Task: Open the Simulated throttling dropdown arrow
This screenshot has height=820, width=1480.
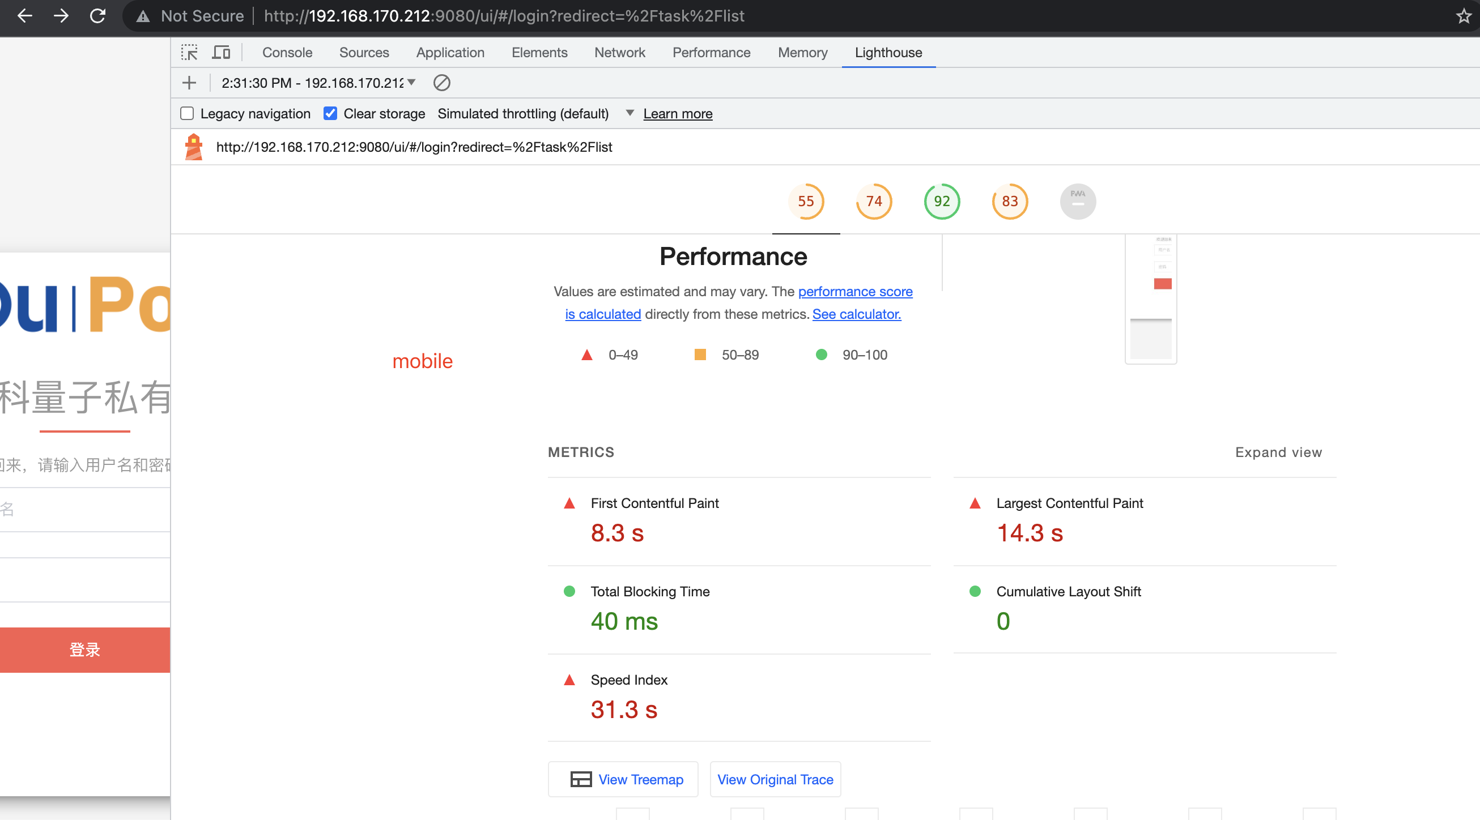Action: coord(630,113)
